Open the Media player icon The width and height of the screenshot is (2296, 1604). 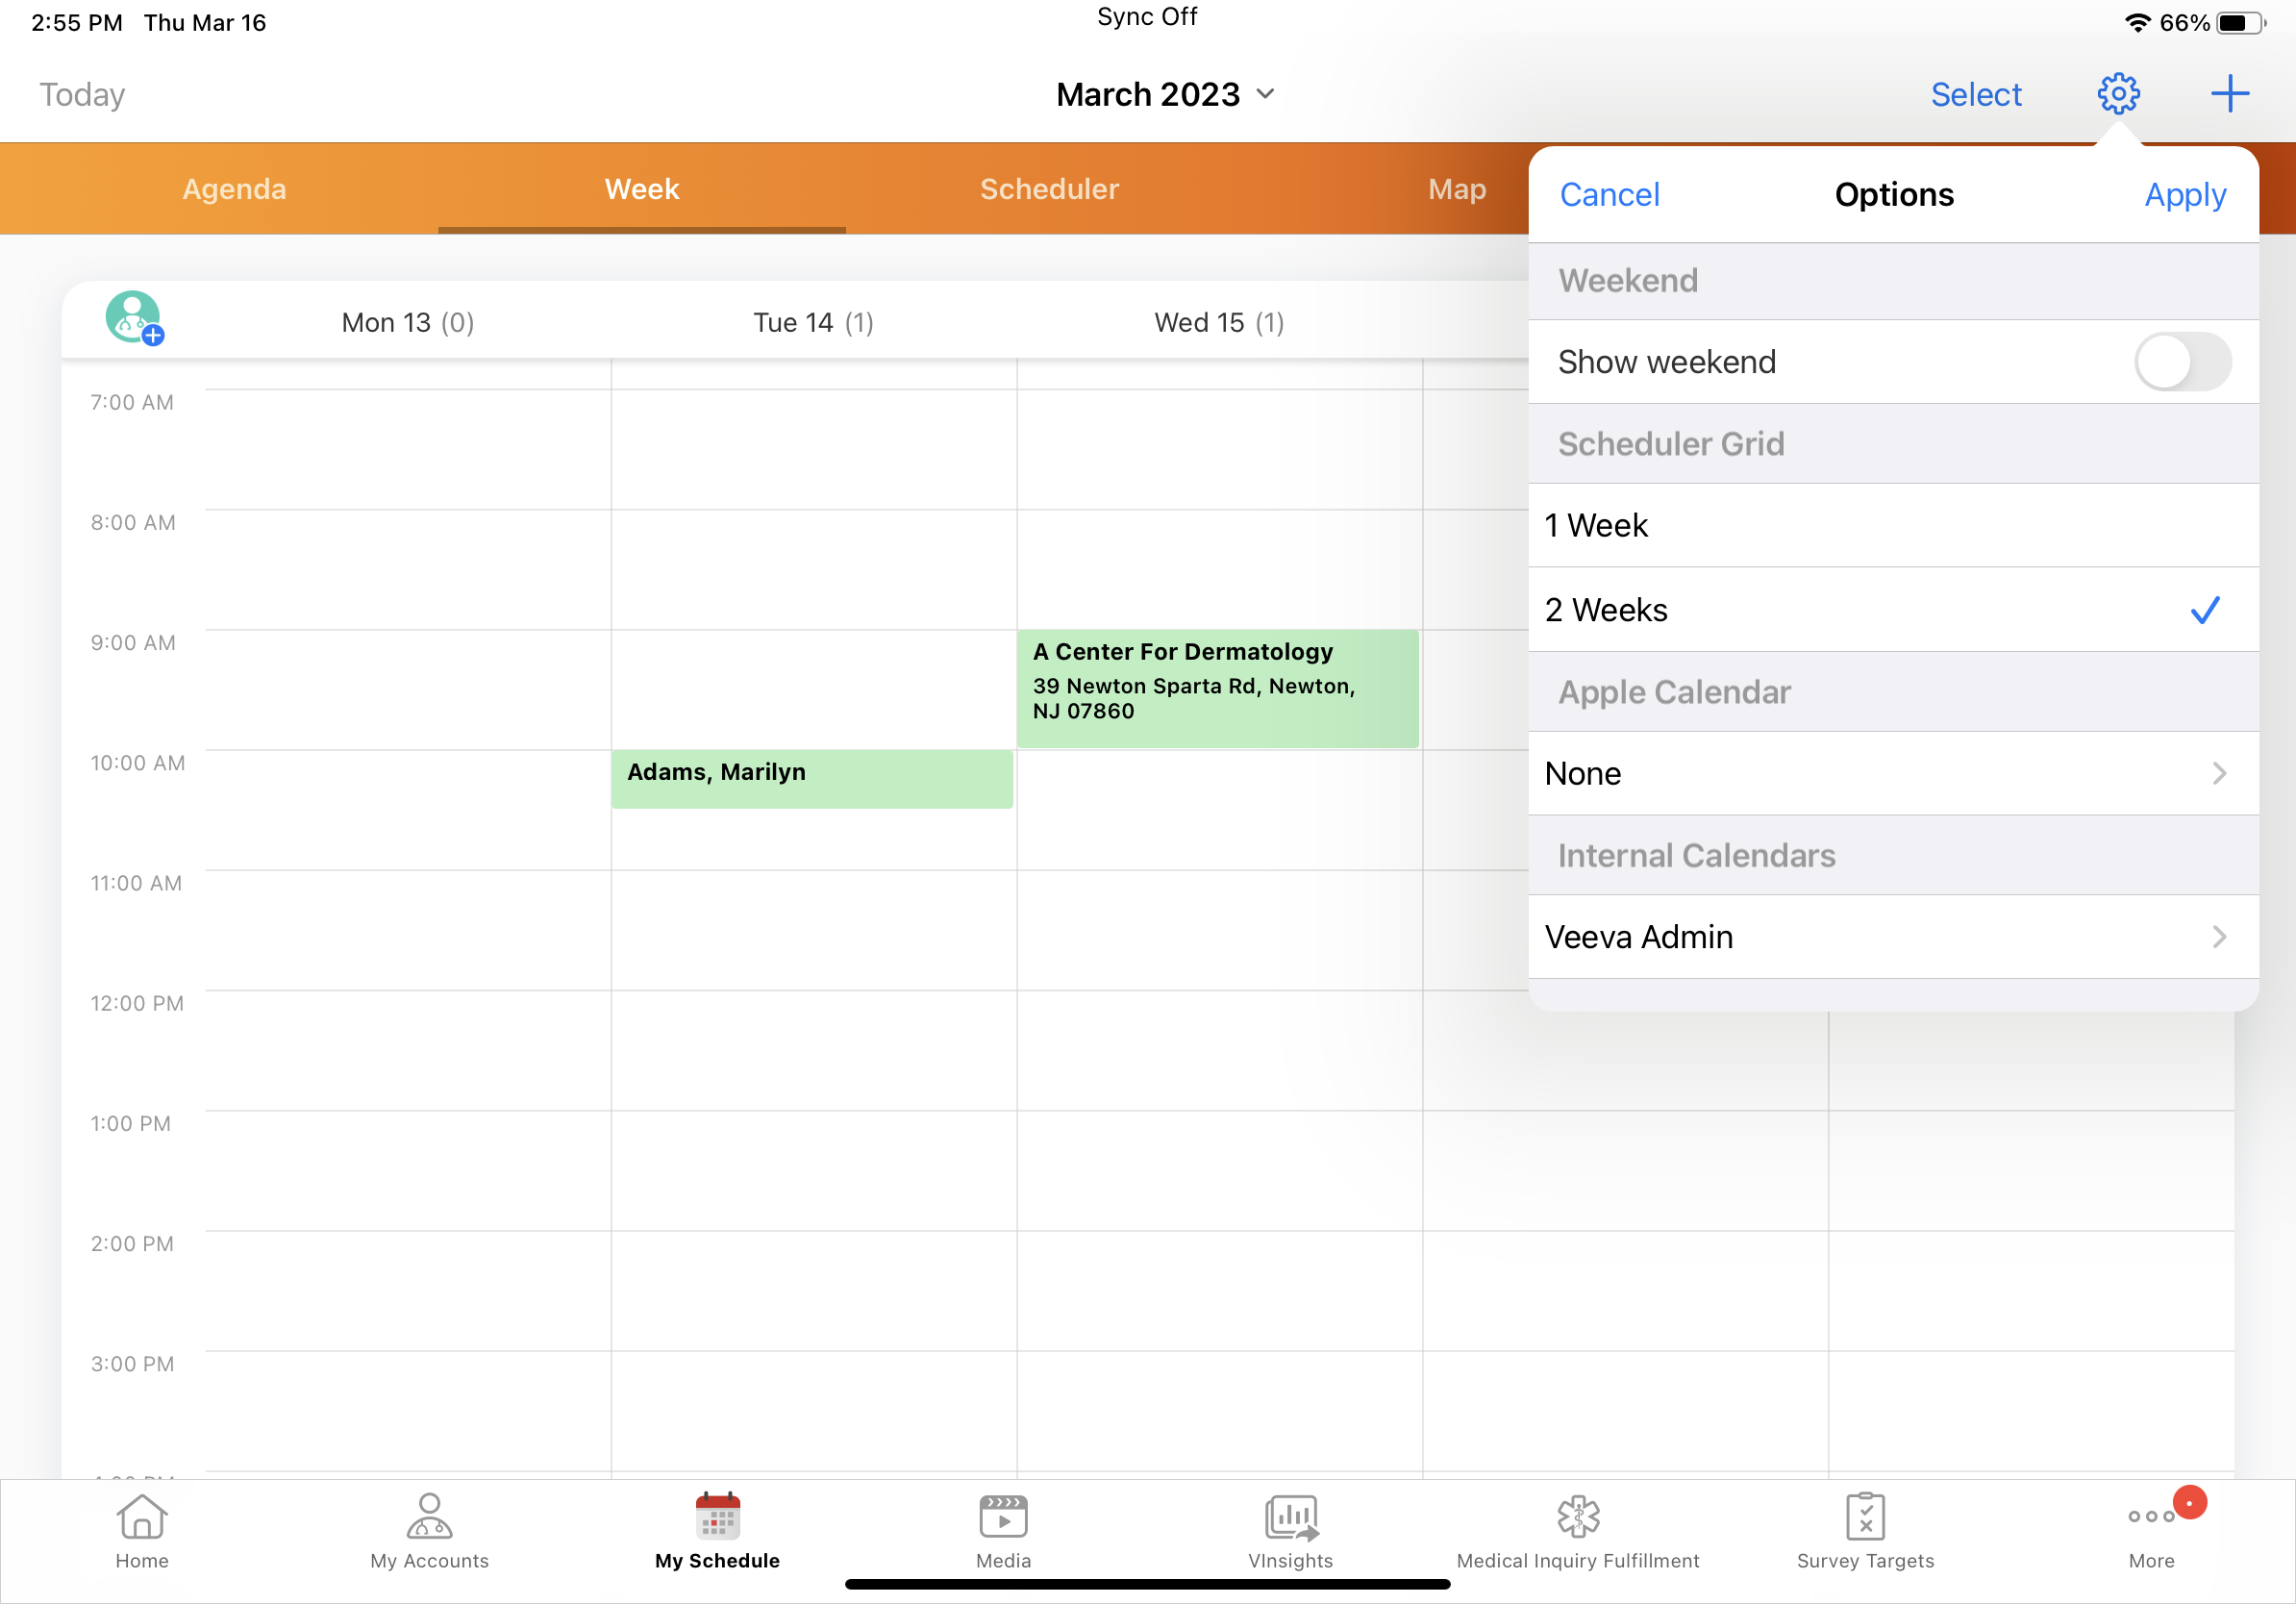[1003, 1520]
